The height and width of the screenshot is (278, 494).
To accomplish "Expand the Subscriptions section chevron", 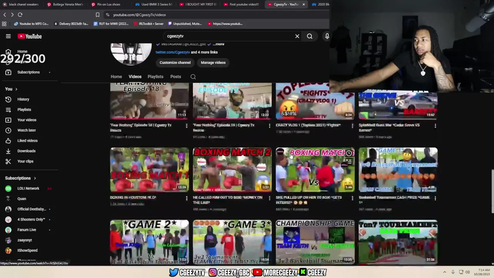I will tap(35, 178).
